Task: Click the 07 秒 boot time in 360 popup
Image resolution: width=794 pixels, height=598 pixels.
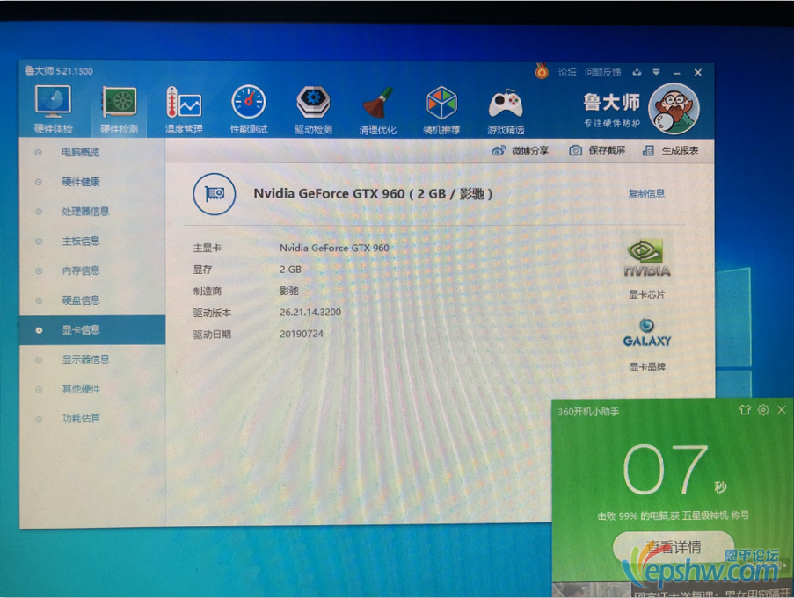Action: click(x=675, y=470)
